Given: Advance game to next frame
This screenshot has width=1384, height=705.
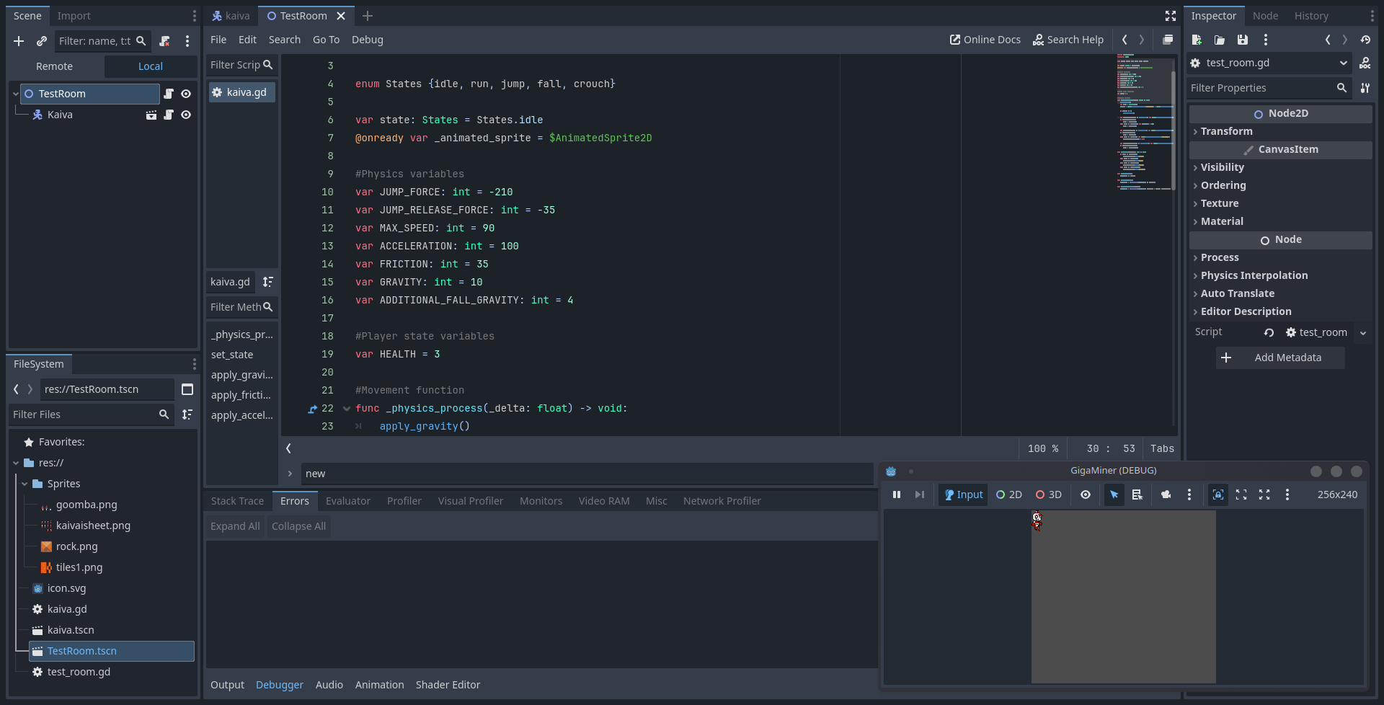Looking at the screenshot, I should [x=920, y=495].
